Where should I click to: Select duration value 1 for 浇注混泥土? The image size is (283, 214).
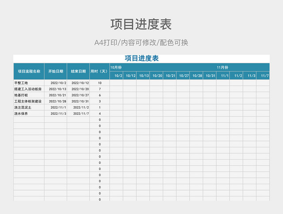(99, 107)
